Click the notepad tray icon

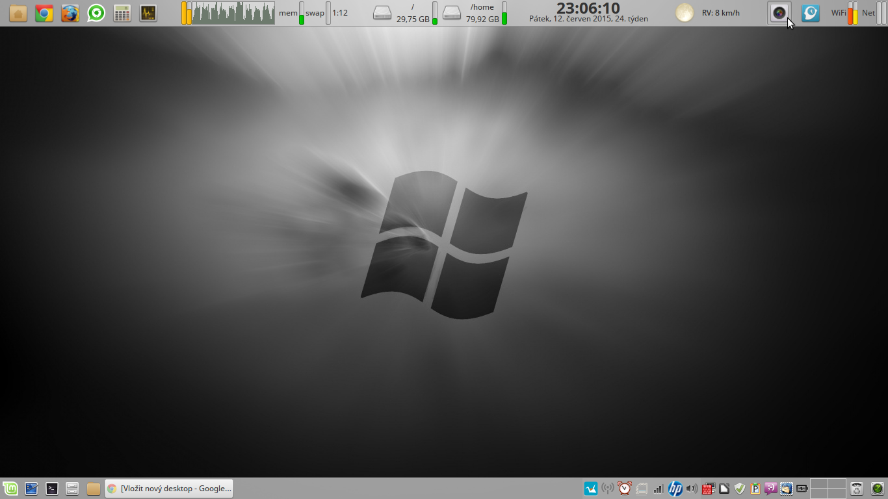click(x=642, y=489)
